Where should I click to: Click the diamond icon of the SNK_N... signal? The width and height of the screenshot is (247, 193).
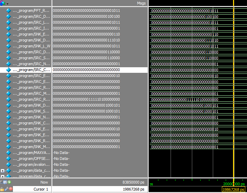[x=8, y=117]
